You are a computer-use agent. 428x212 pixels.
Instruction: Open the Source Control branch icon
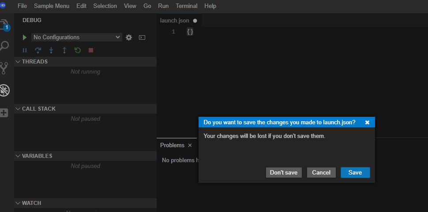pyautogui.click(x=4, y=68)
